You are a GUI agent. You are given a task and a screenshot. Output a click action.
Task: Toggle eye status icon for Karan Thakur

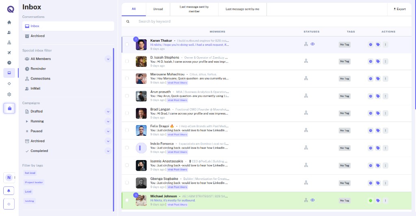coord(312,44)
